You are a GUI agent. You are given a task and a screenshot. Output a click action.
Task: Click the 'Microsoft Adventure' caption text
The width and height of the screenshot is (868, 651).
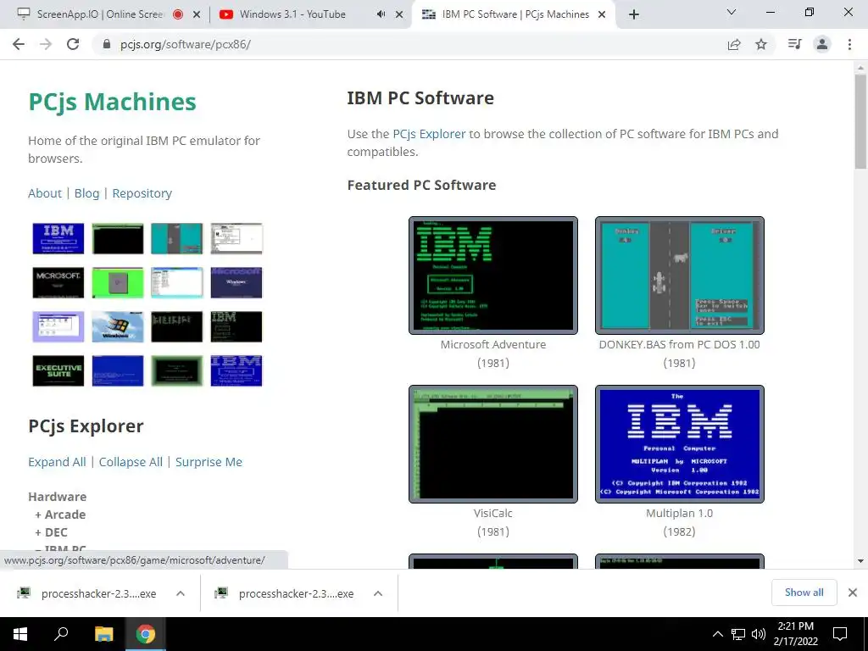point(493,344)
